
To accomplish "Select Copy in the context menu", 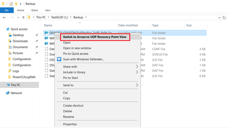I will [x=67, y=98].
